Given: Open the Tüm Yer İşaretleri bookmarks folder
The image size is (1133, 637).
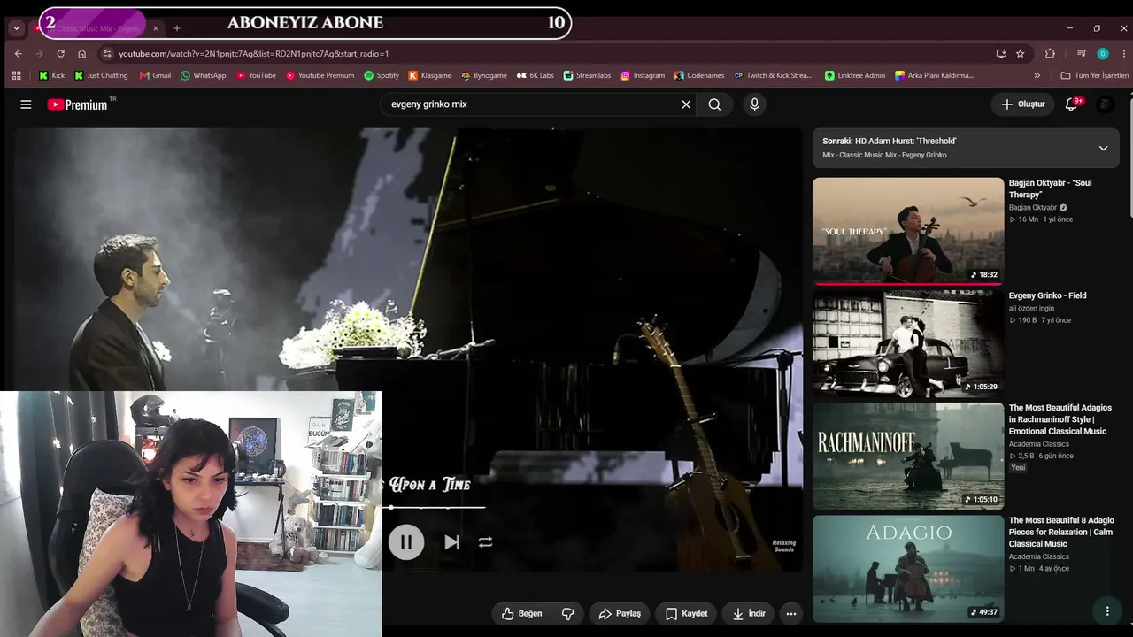Looking at the screenshot, I should click(x=1095, y=75).
